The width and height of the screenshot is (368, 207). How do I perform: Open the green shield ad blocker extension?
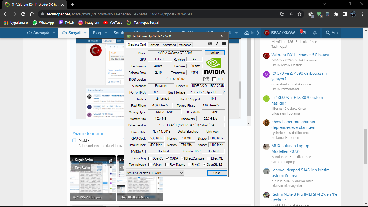point(319,14)
